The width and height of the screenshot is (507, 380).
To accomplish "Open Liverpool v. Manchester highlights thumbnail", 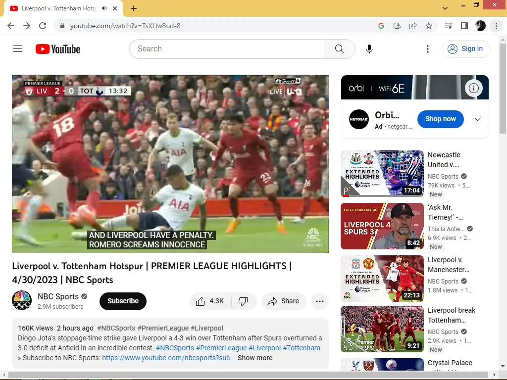I will click(x=382, y=278).
